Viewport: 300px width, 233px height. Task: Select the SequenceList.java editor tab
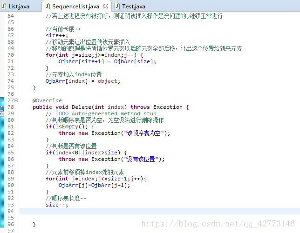[75, 7]
